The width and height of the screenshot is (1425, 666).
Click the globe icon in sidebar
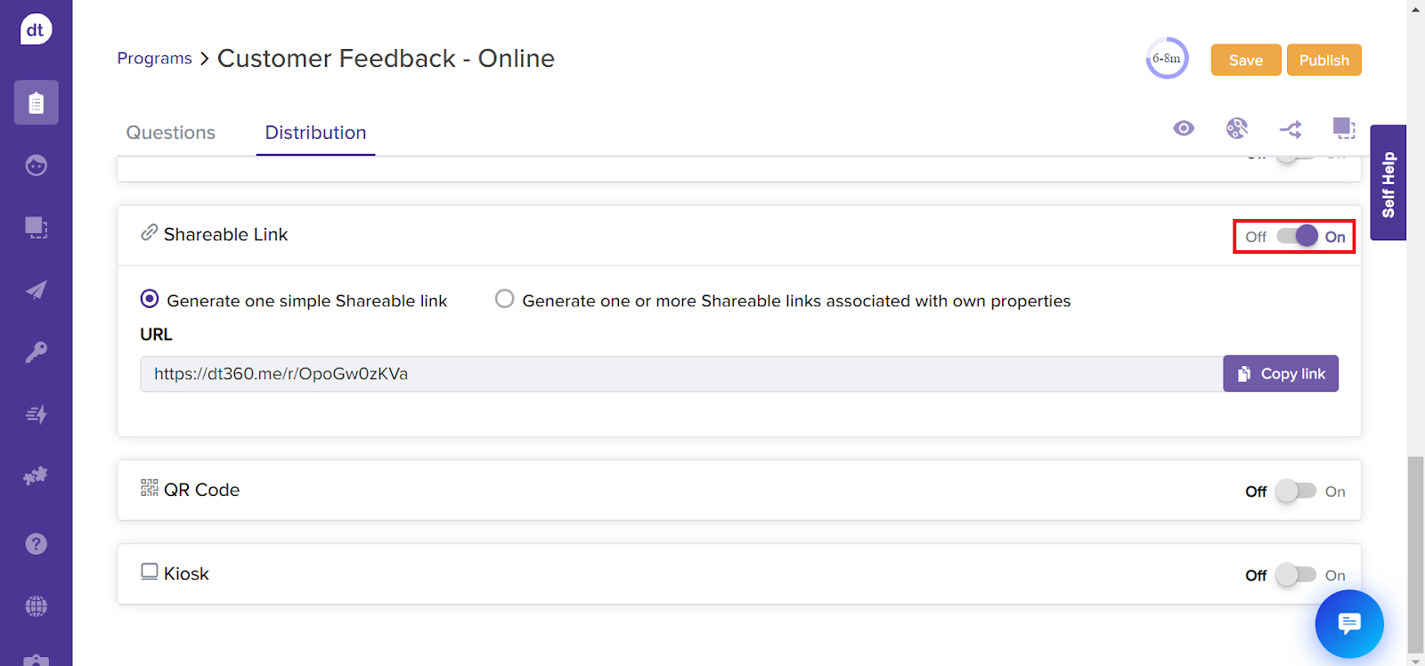pos(36,606)
